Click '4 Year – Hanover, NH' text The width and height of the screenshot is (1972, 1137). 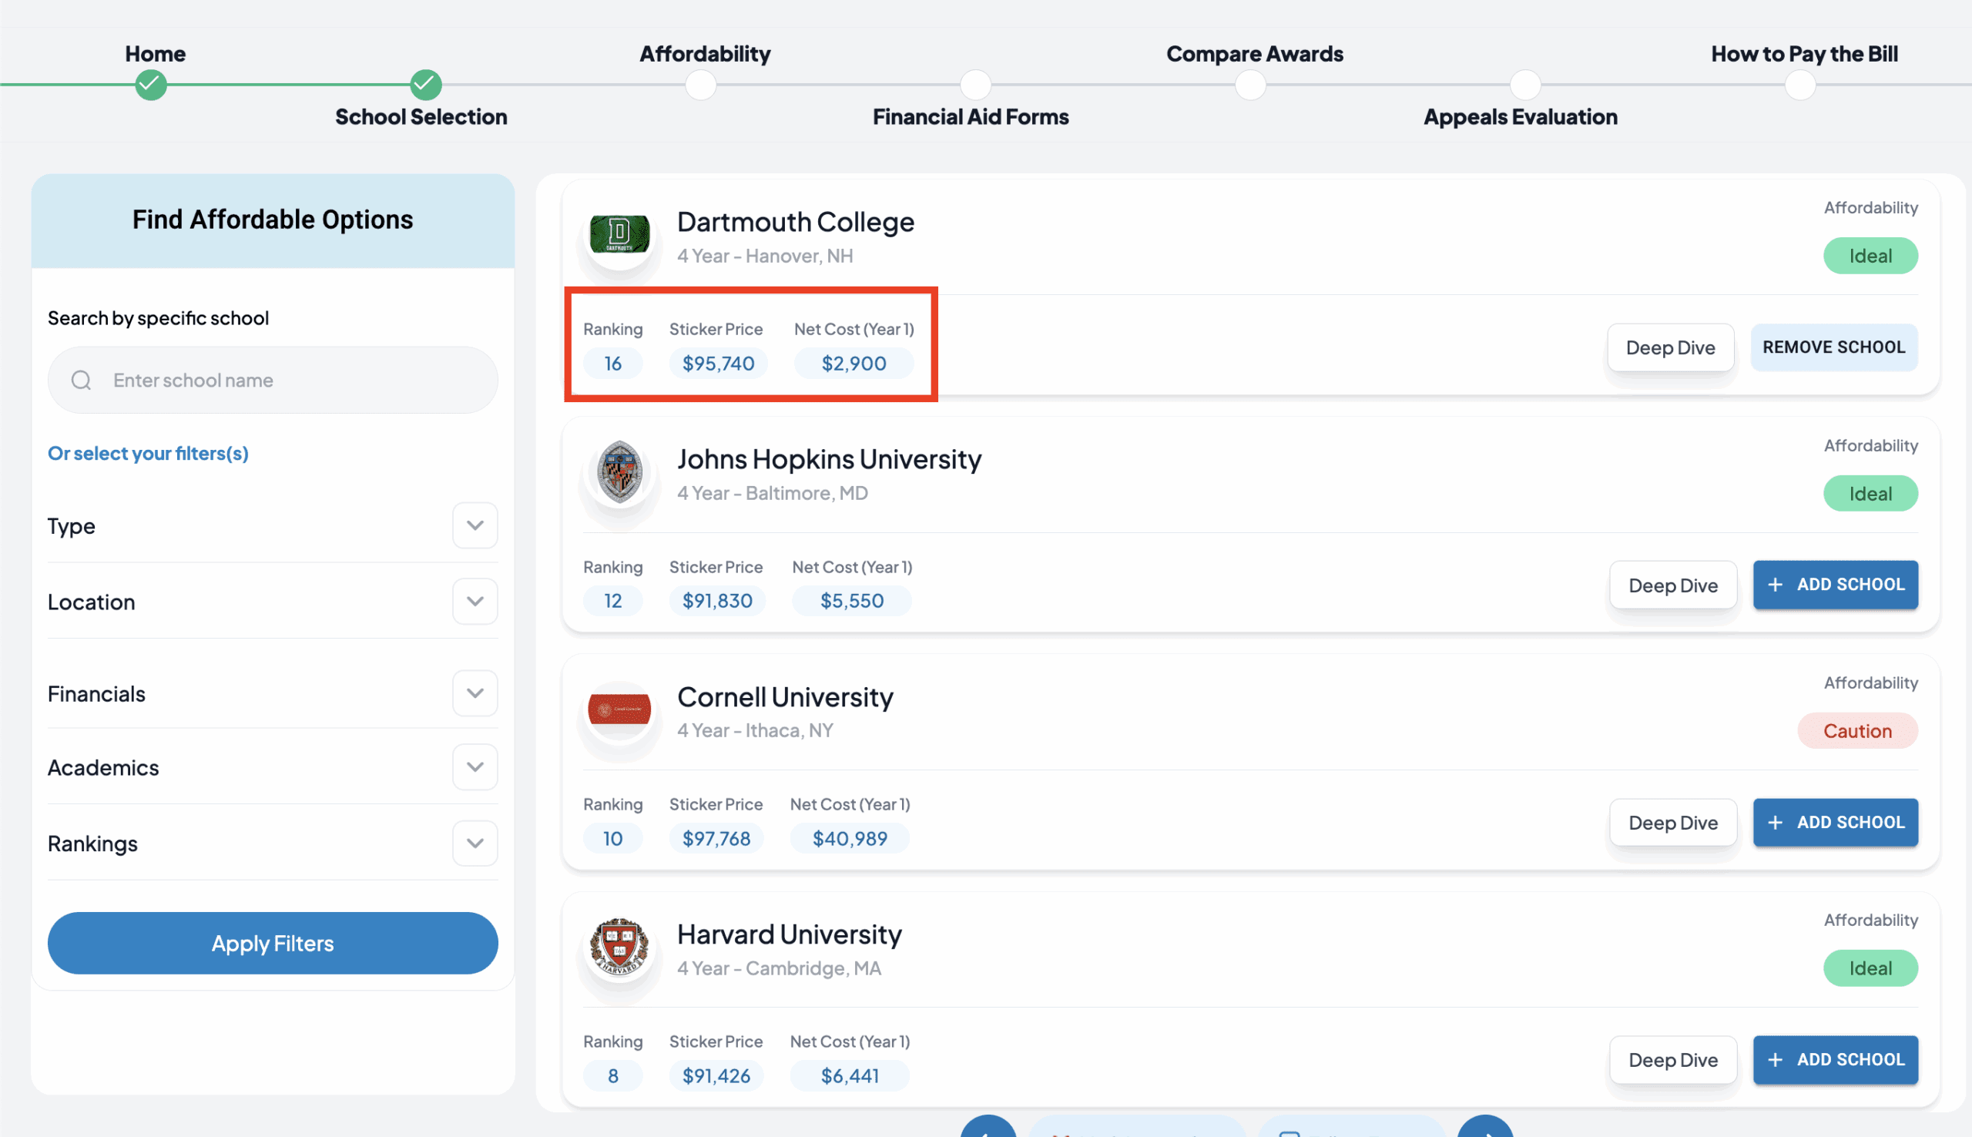764,257
